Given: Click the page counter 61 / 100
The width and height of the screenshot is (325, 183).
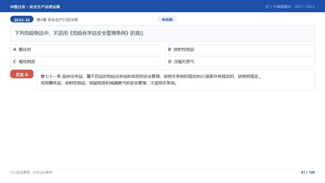Looking at the screenshot, I should point(308,172).
